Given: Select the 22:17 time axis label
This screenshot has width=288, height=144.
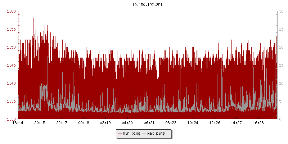Looking at the screenshot, I should [x=62, y=123].
